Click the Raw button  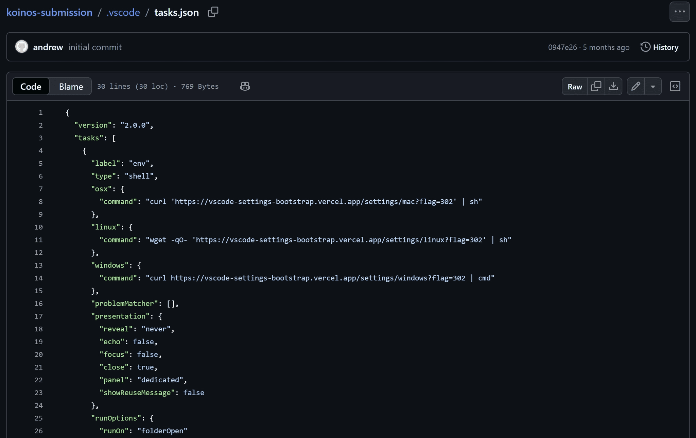pyautogui.click(x=574, y=86)
